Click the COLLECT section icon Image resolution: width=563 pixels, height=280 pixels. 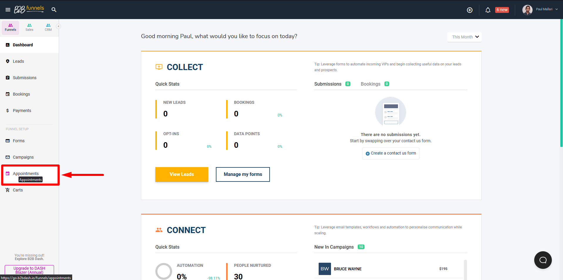(159, 67)
